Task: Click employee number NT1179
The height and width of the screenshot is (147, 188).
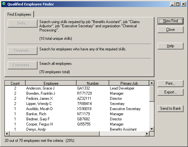Action: [84, 114]
